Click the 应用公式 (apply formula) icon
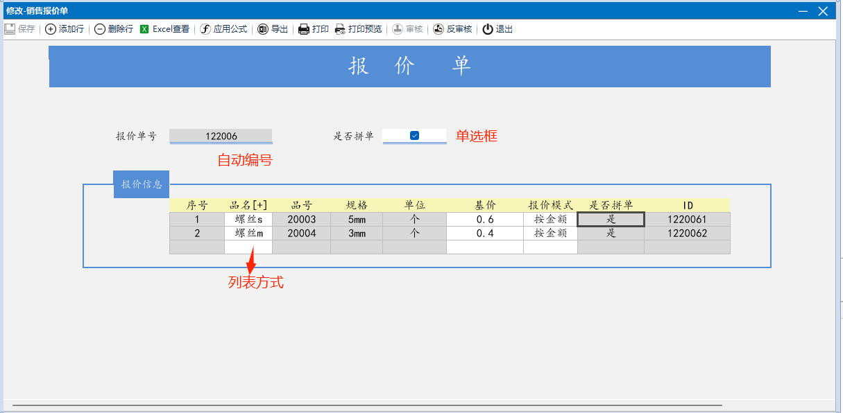 (205, 29)
